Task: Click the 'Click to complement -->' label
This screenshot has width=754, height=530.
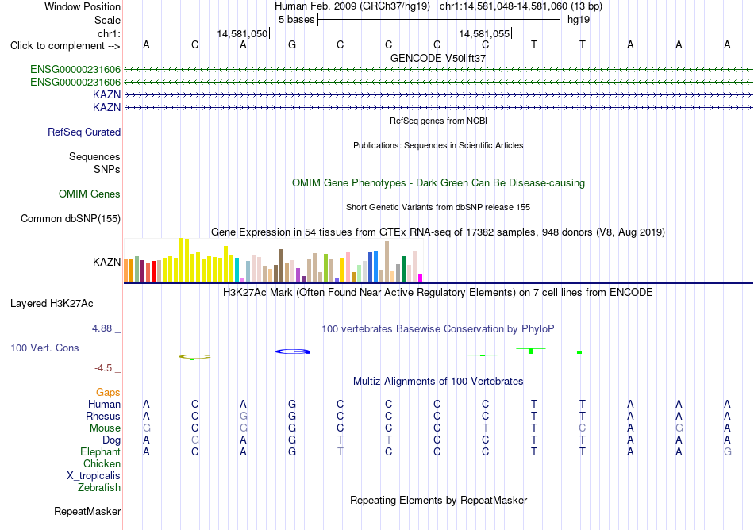Action: 65,46
